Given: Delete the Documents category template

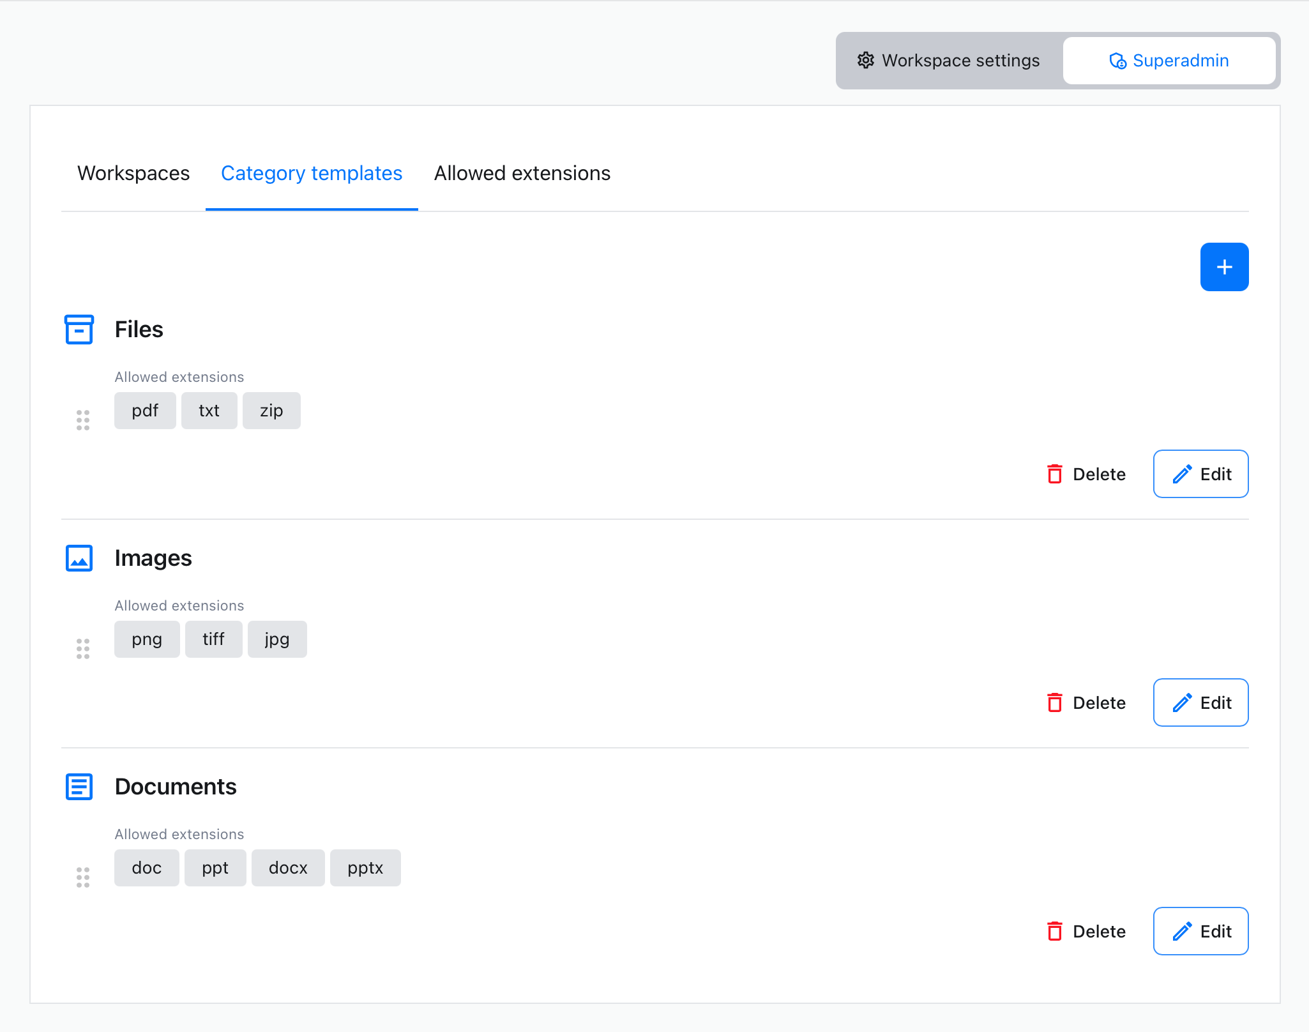Looking at the screenshot, I should (x=1086, y=931).
